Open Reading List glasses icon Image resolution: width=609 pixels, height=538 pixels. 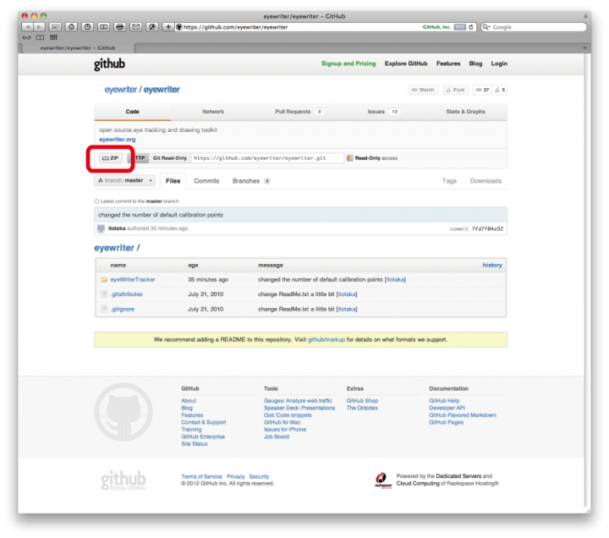click(x=26, y=38)
